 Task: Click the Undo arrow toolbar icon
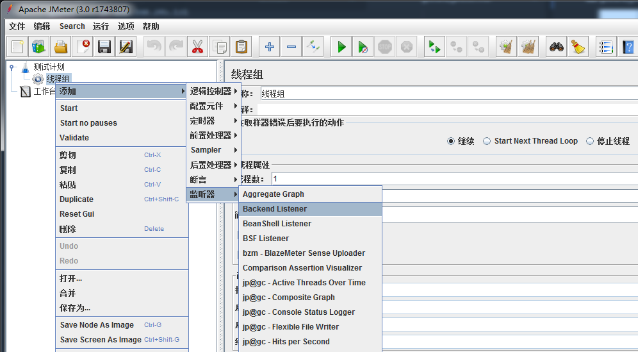[x=154, y=47]
